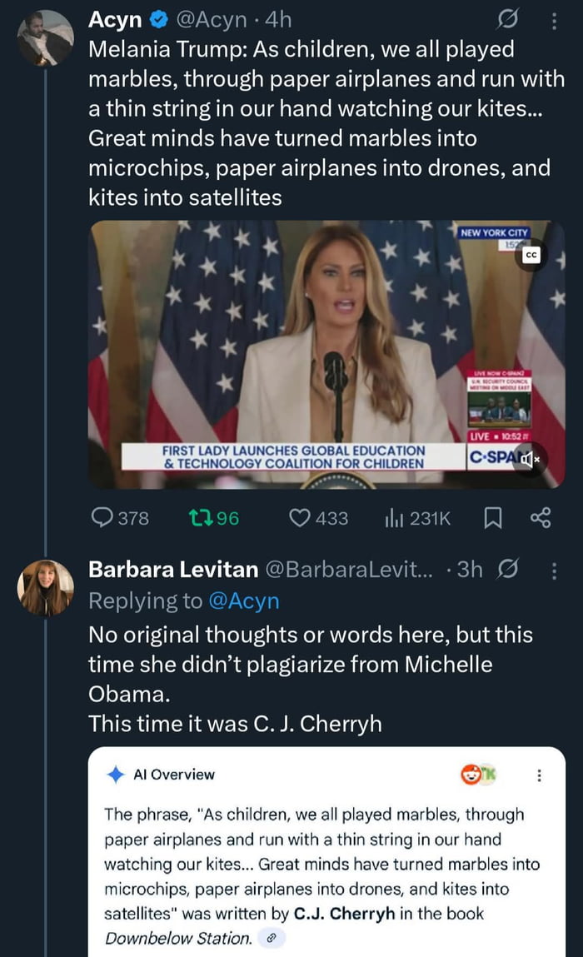Open Barbara Levitan's profile name
Screen dimensions: 583x957
pyautogui.click(x=172, y=570)
